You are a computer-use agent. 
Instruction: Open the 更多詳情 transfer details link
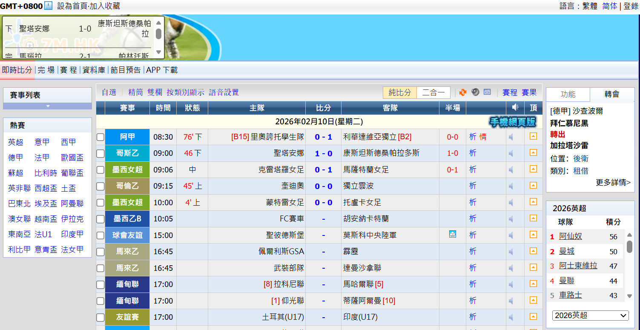tap(613, 182)
